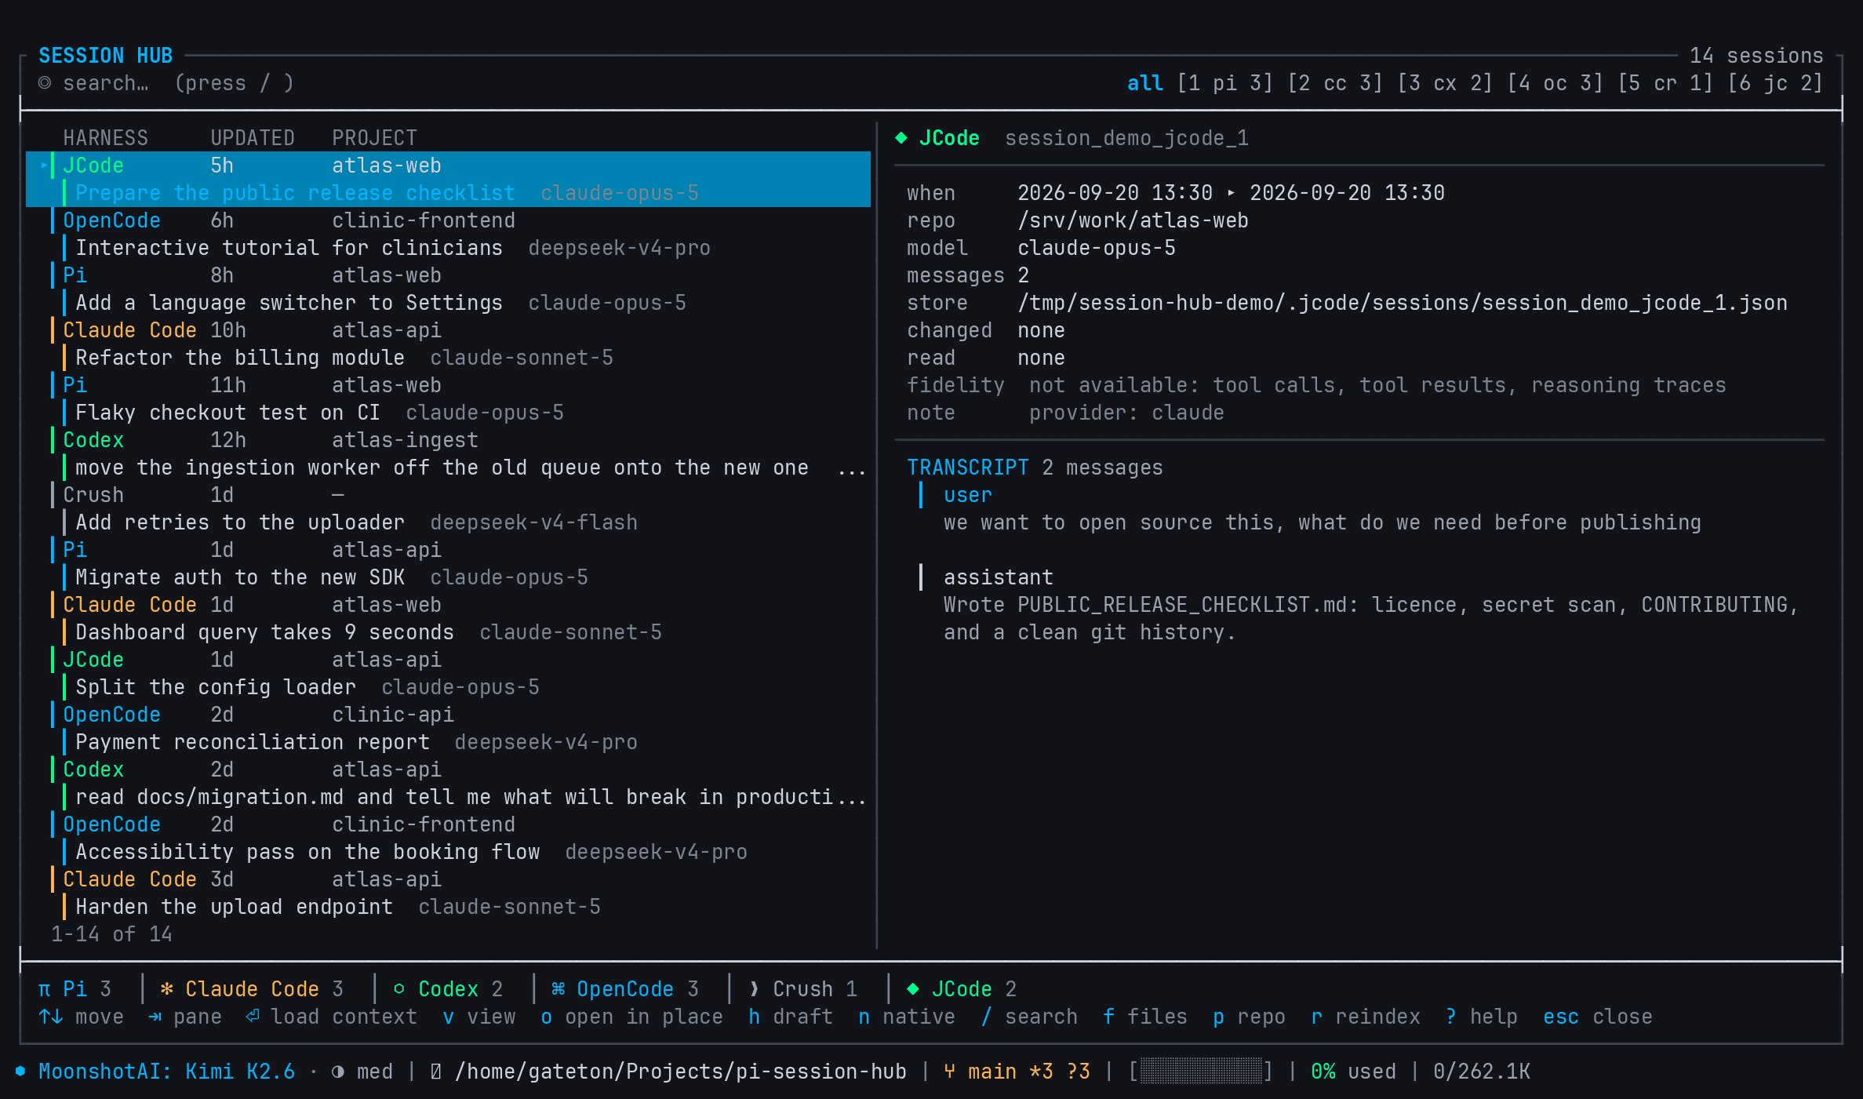The width and height of the screenshot is (1863, 1099).
Task: Click the 'assistant' message label
Action: [999, 577]
